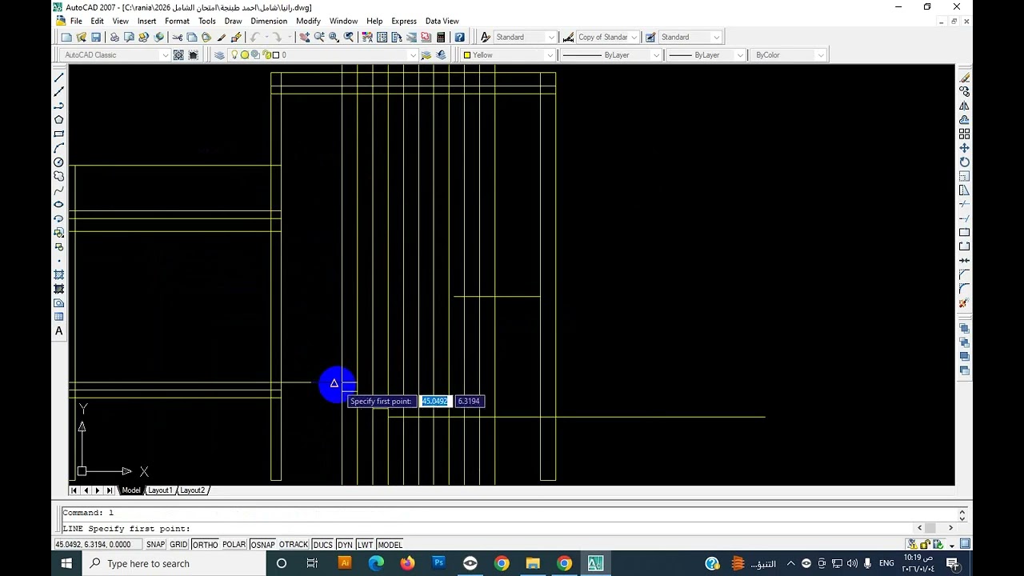Toggle ORTHO mode in status bar
This screenshot has width=1024, height=576.
point(205,545)
